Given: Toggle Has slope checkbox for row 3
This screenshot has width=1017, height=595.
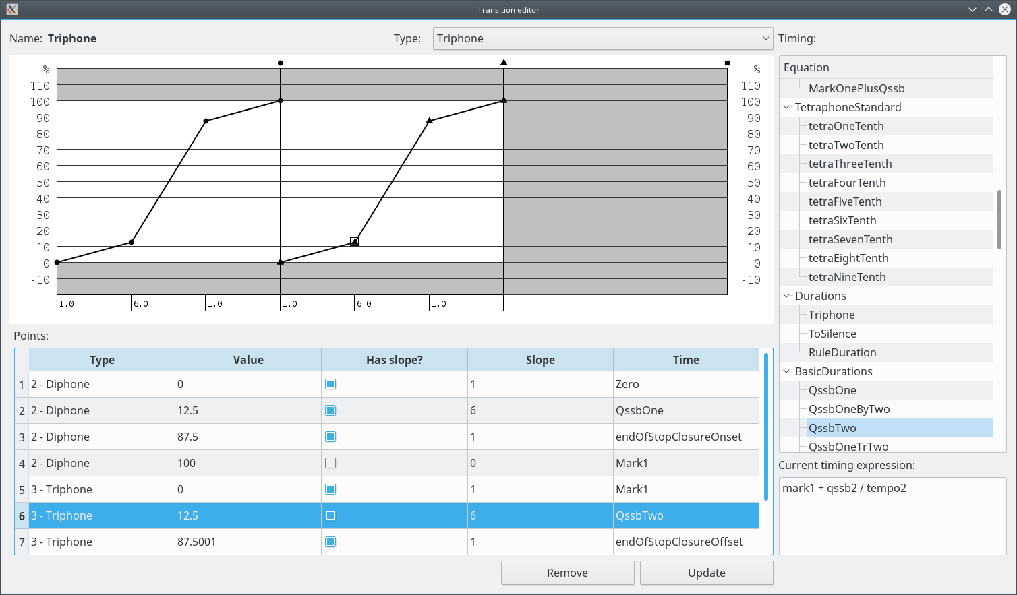Looking at the screenshot, I should (330, 437).
